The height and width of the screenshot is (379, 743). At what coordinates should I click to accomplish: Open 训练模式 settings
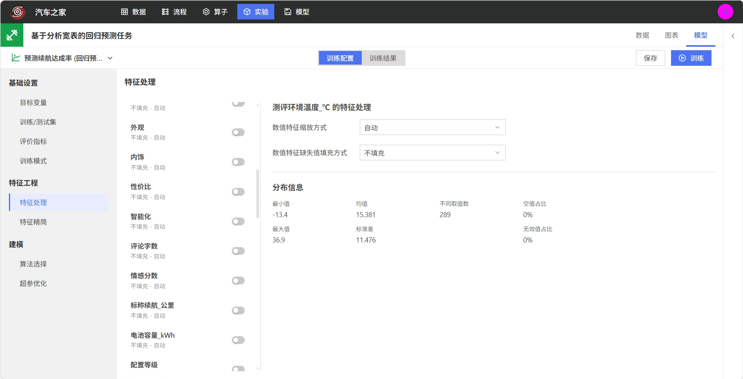point(33,161)
